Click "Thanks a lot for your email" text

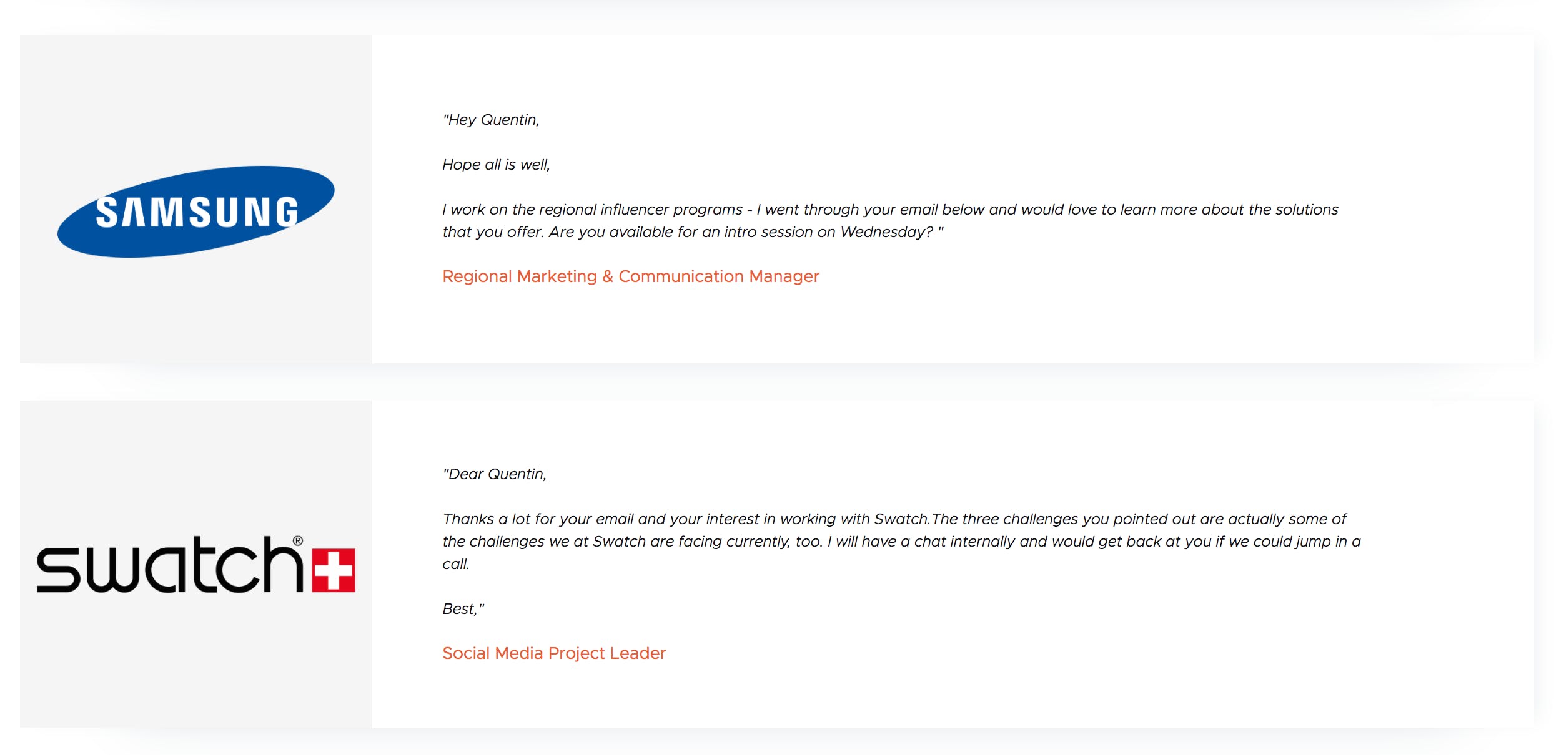[538, 519]
